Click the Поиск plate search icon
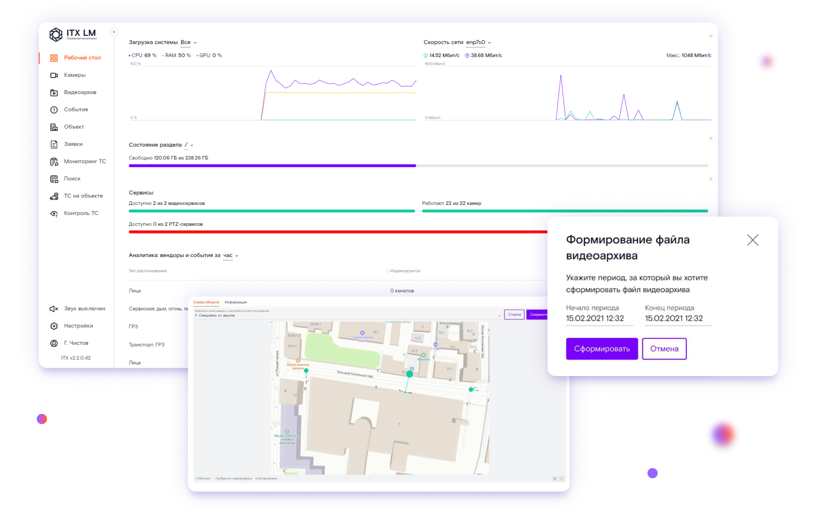The width and height of the screenshot is (817, 513). pos(54,179)
